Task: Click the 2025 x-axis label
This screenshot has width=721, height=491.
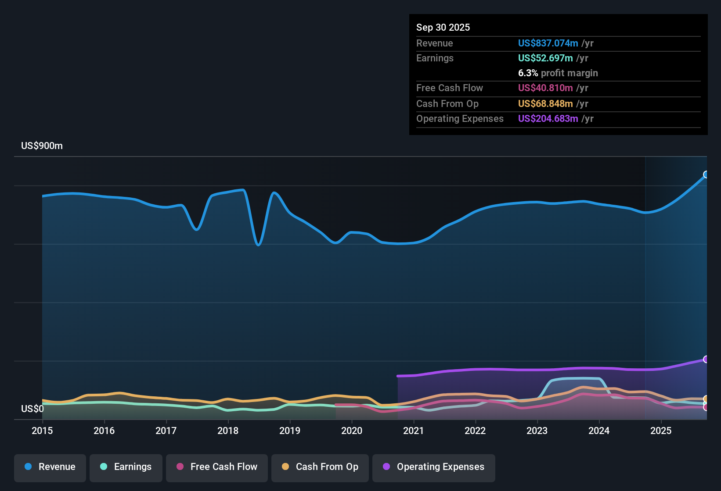Action: point(661,431)
